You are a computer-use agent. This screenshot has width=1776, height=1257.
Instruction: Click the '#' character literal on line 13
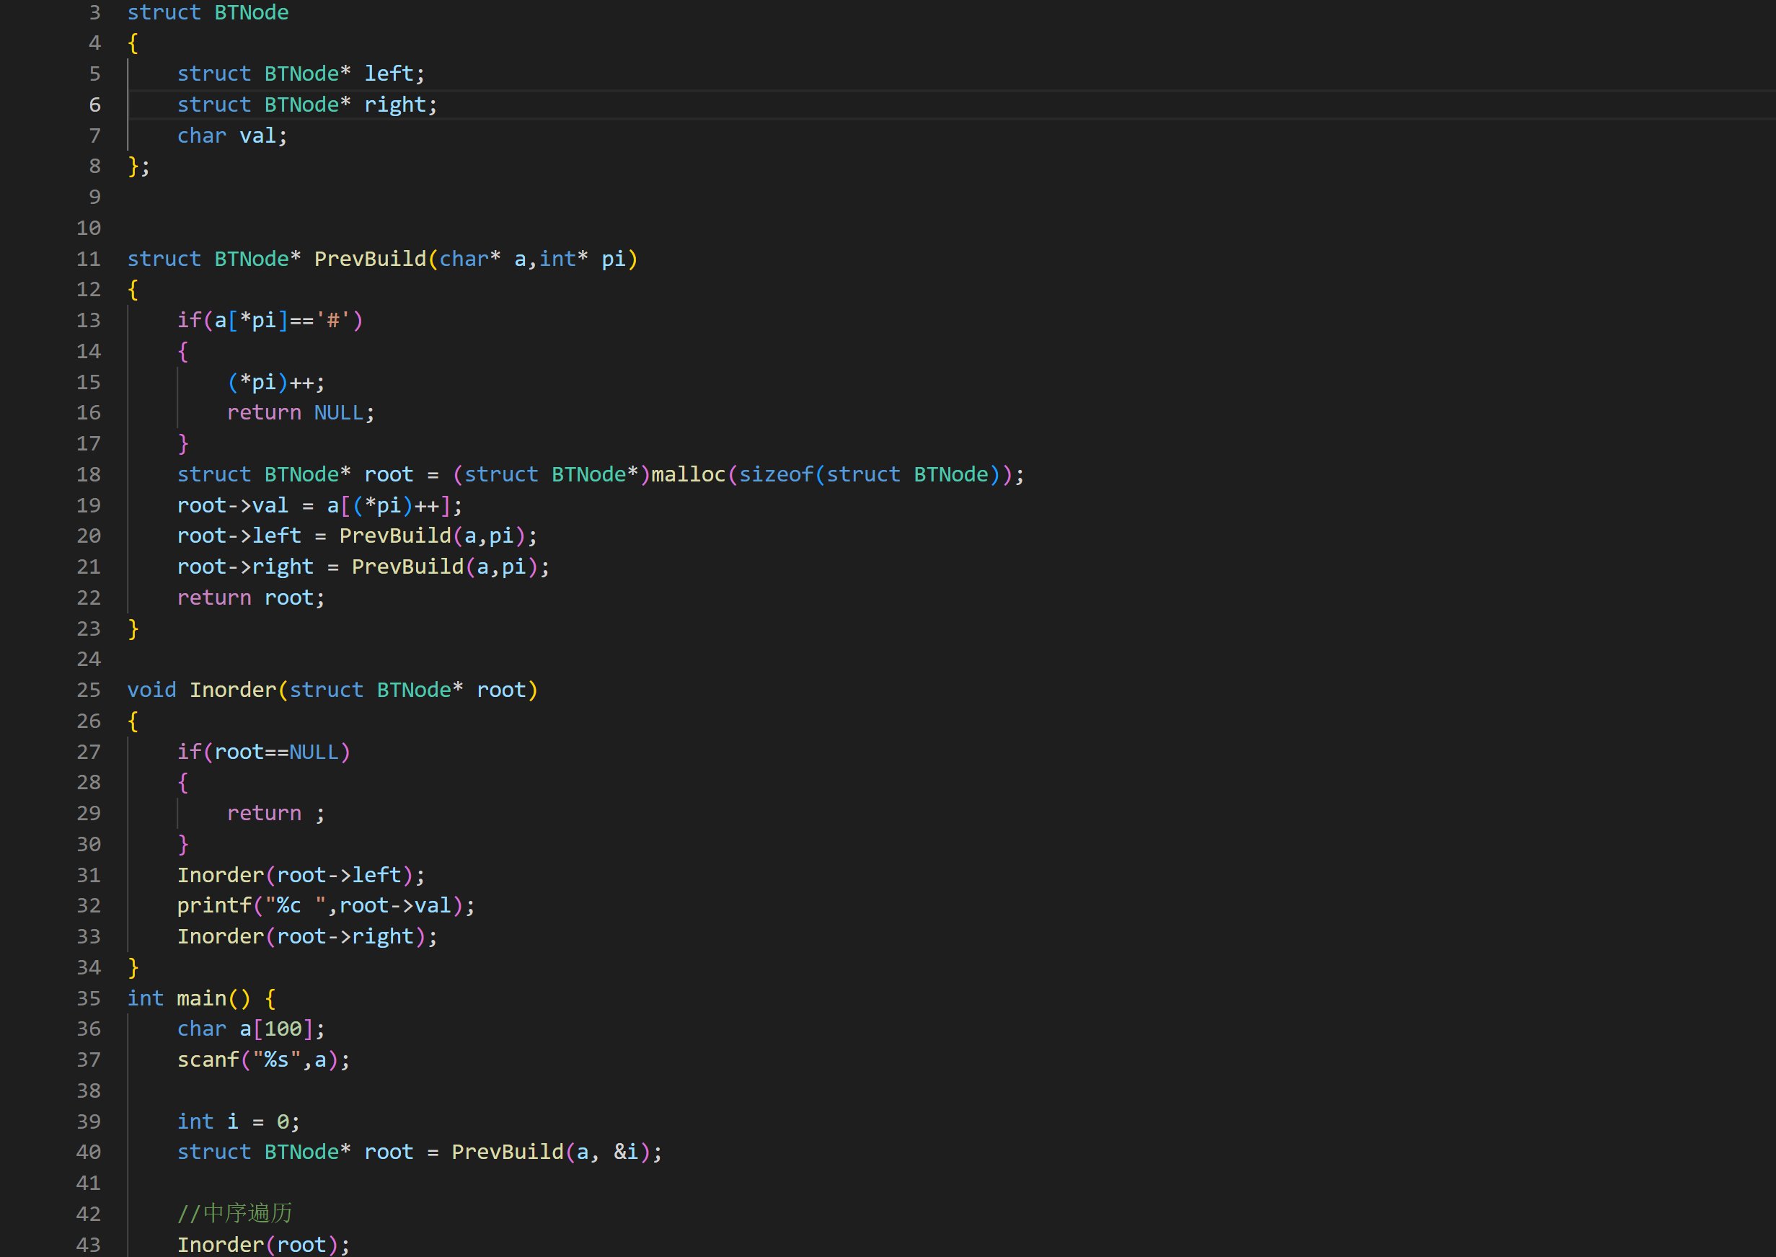[x=334, y=321]
